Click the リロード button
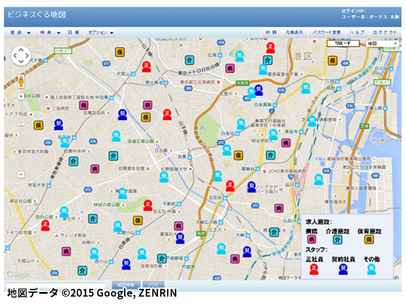 (x=343, y=43)
